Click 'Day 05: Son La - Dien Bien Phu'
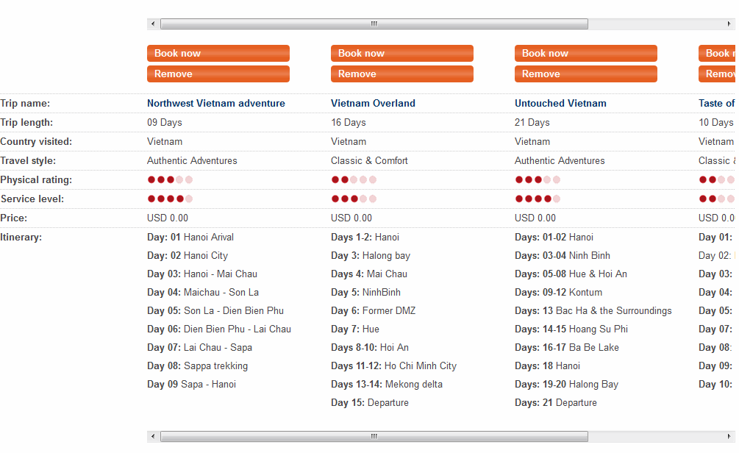739x453 pixels. [x=215, y=310]
